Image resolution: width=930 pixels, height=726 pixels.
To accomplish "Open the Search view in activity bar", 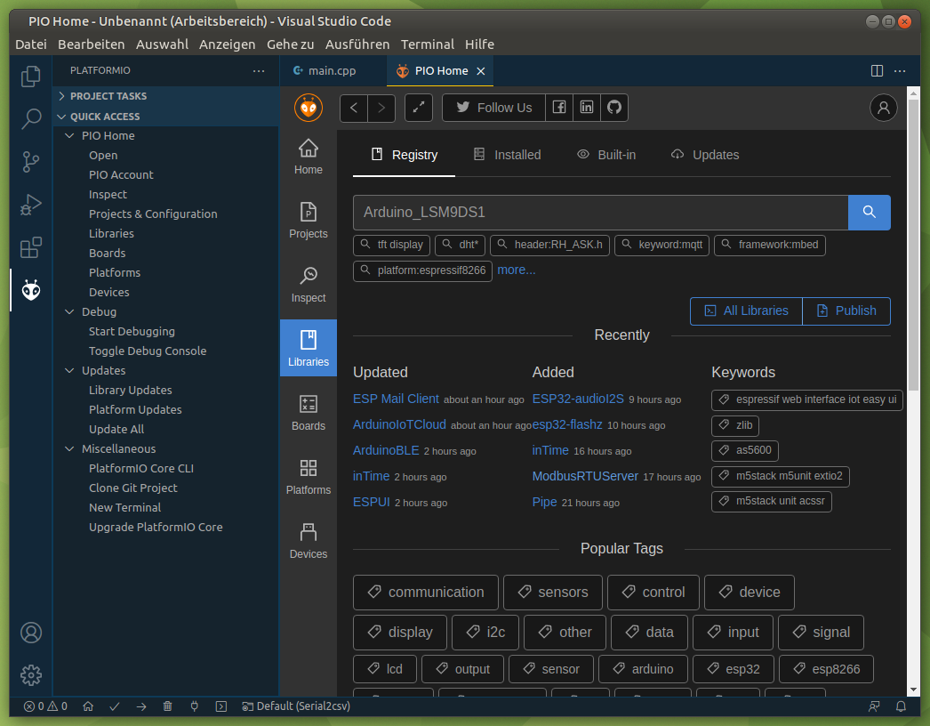I will [x=31, y=118].
